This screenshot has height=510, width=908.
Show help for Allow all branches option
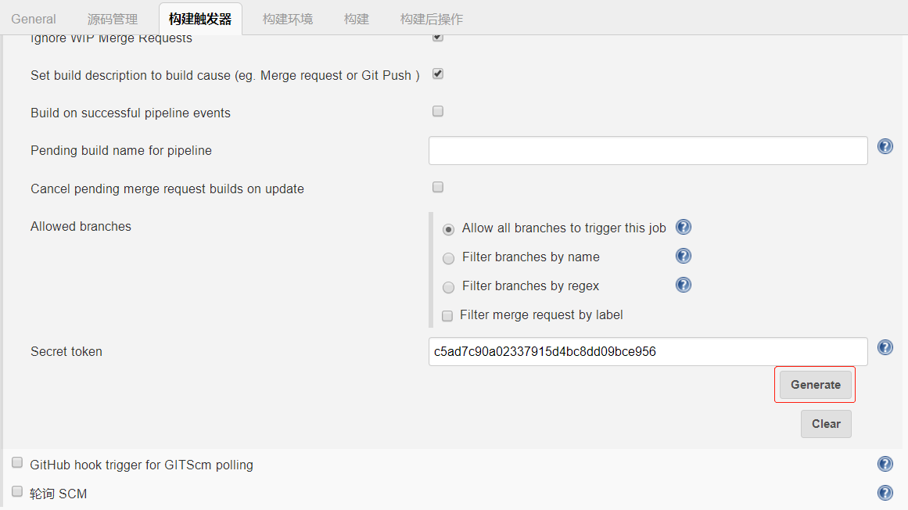coord(684,228)
